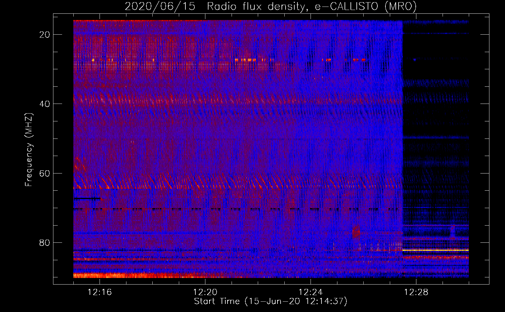Click the red blob near 77 MHz at 12:25
Viewport: 505px width, 312px height.
point(356,232)
